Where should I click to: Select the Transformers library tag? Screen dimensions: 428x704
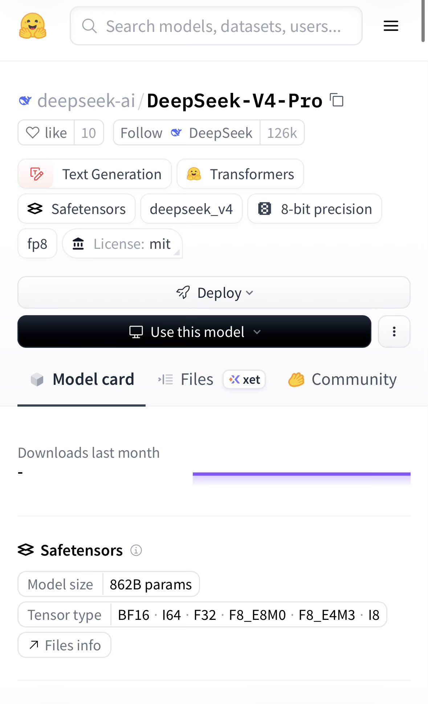240,174
